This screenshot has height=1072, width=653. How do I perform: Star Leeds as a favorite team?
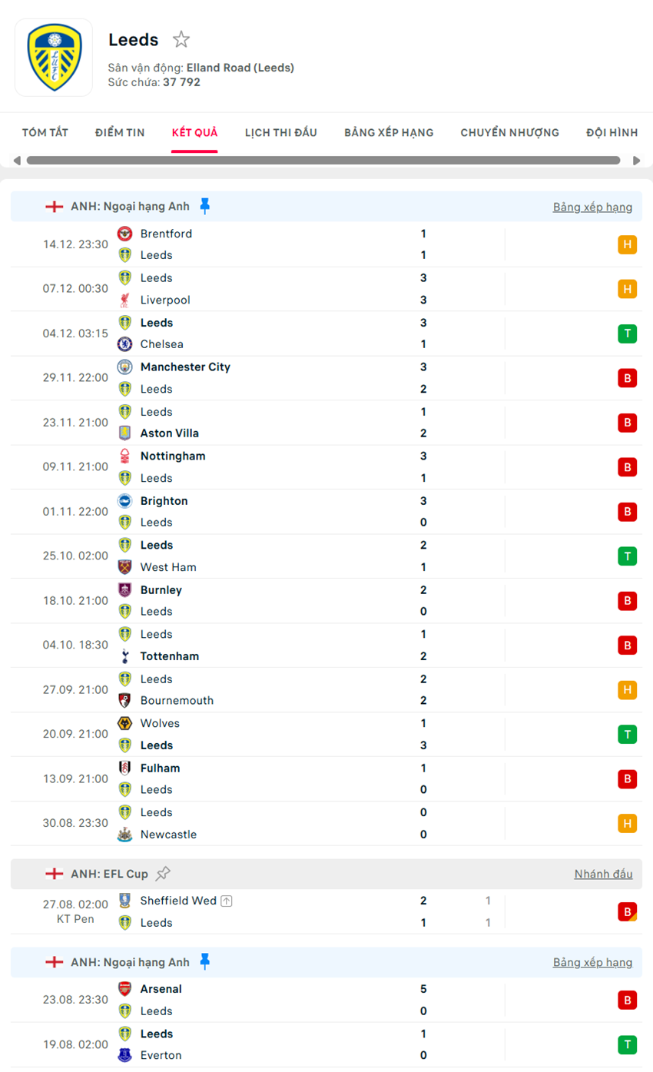(x=181, y=40)
